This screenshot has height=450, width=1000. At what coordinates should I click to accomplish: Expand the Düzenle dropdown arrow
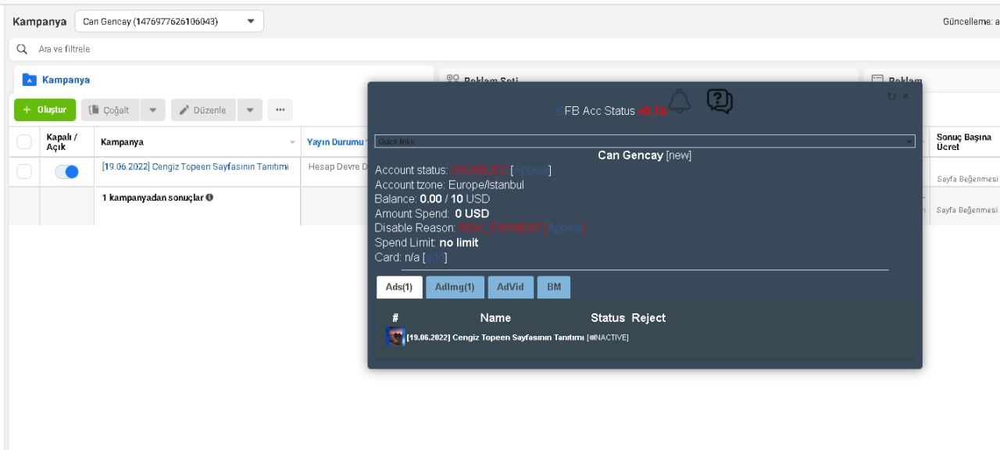tap(249, 110)
